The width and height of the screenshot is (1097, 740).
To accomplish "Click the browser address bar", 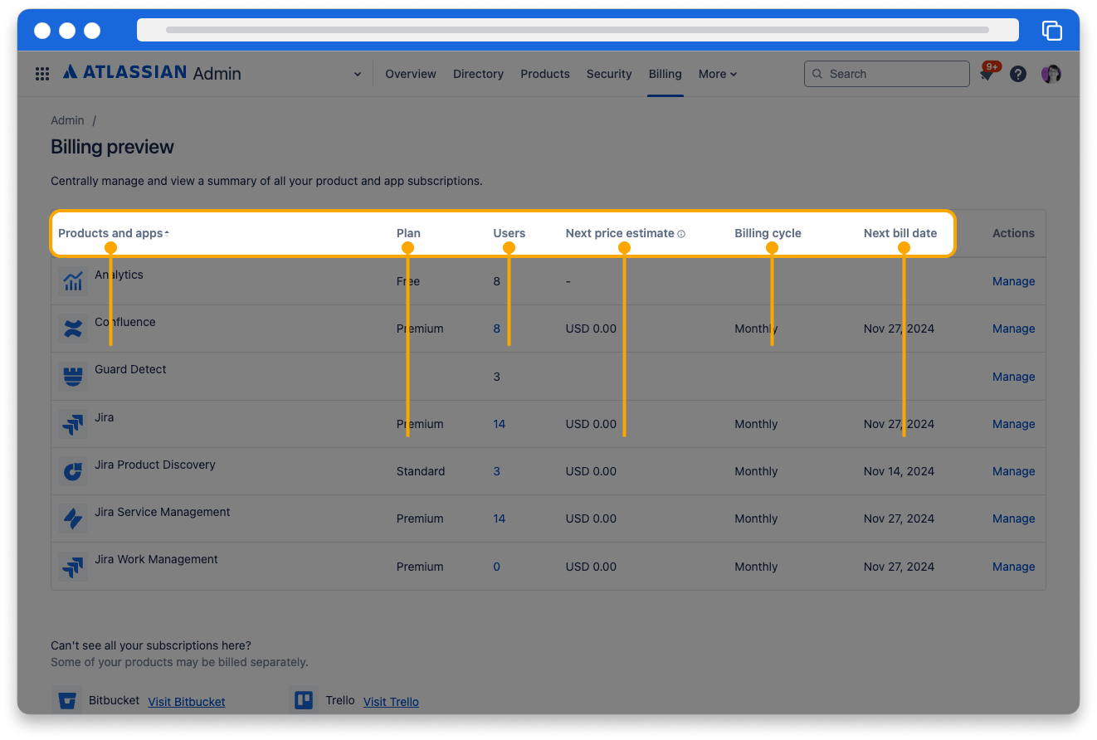I will point(578,30).
